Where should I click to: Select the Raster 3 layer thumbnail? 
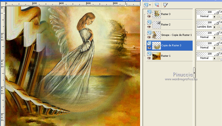[x=157, y=14]
